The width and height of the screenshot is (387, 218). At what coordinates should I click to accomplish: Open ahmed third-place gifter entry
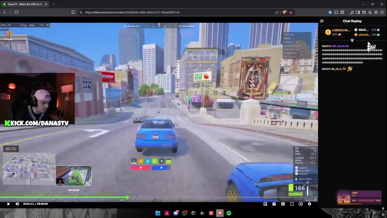tap(367, 35)
